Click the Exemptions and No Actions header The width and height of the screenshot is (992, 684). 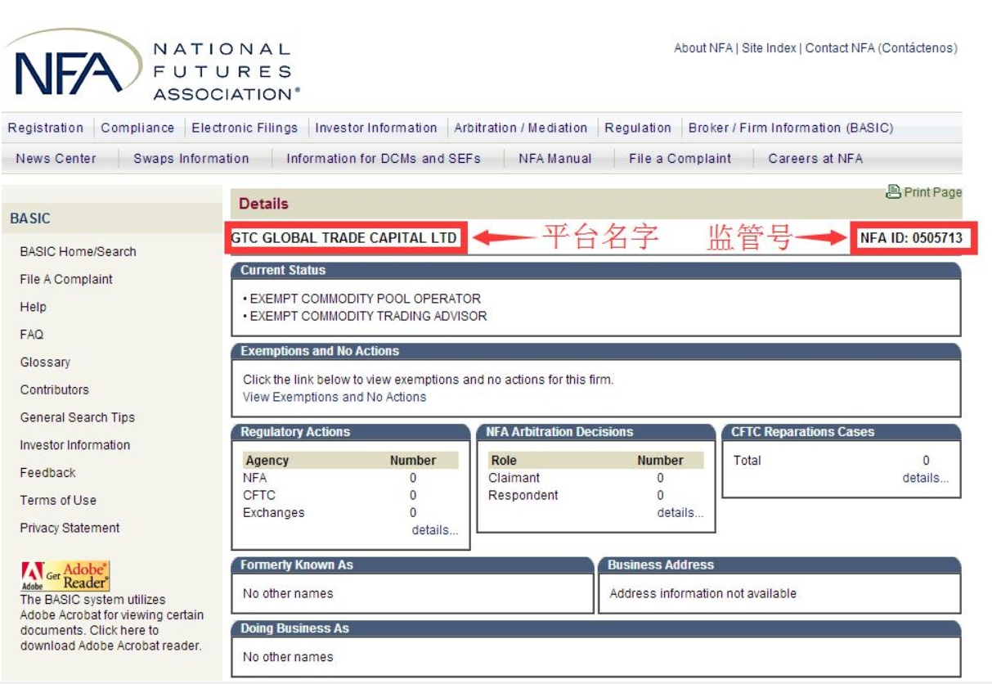pyautogui.click(x=596, y=352)
